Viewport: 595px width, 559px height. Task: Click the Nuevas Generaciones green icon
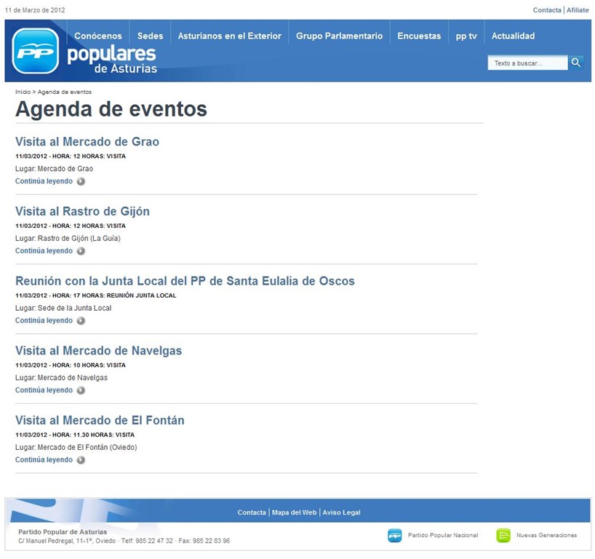point(503,536)
